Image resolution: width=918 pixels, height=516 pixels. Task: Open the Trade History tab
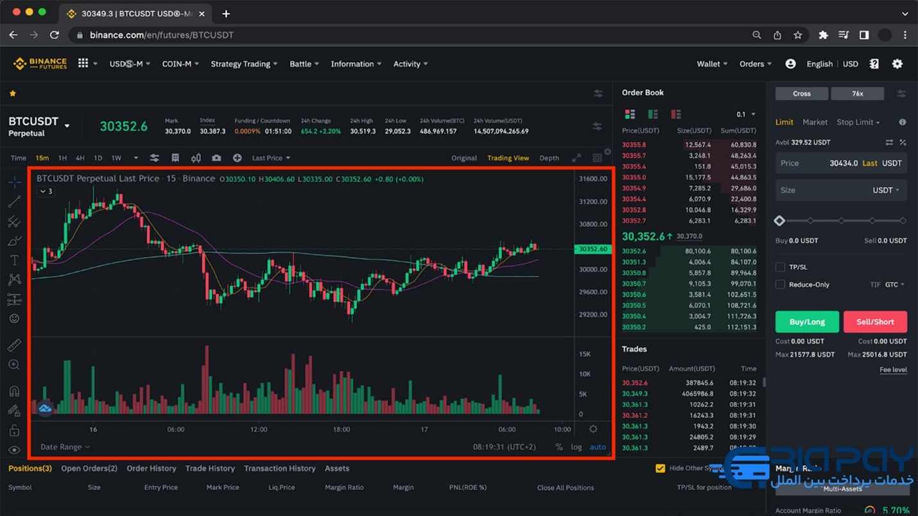(x=210, y=469)
